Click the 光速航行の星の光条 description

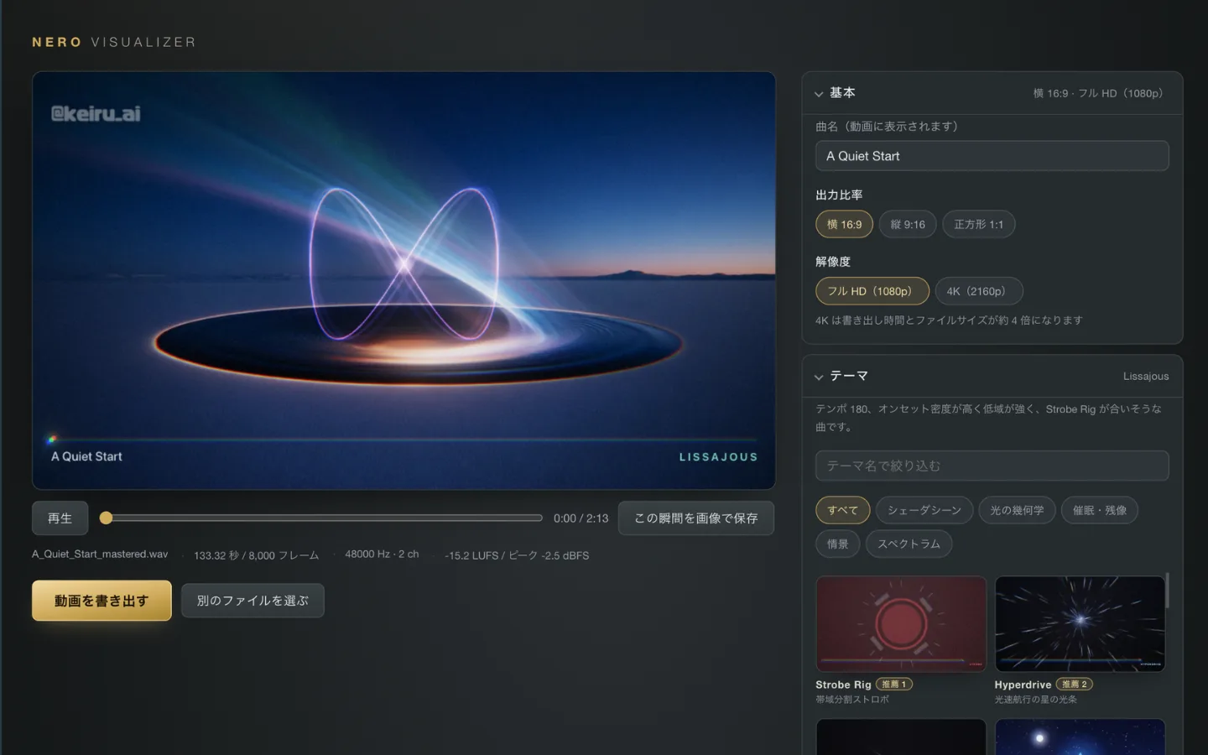click(1036, 700)
